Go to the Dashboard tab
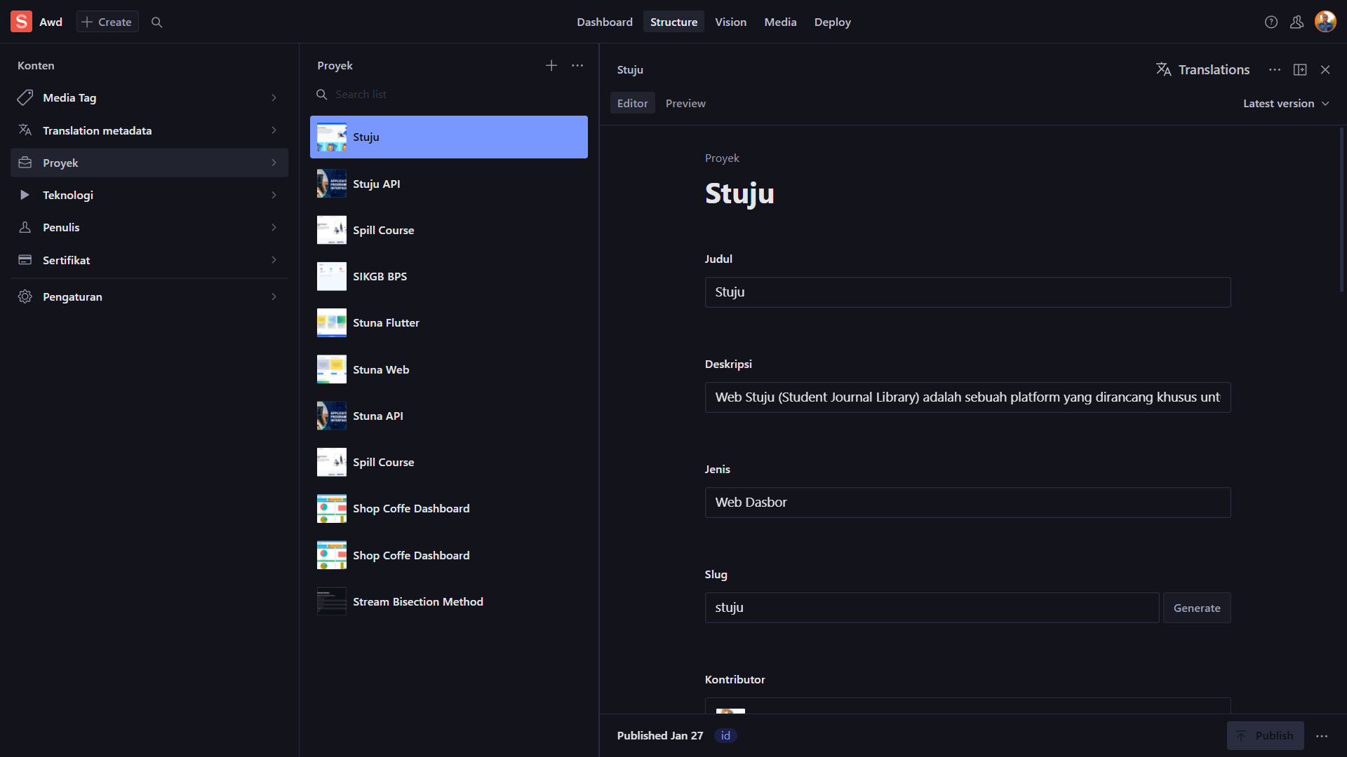The image size is (1347, 757). pyautogui.click(x=605, y=22)
